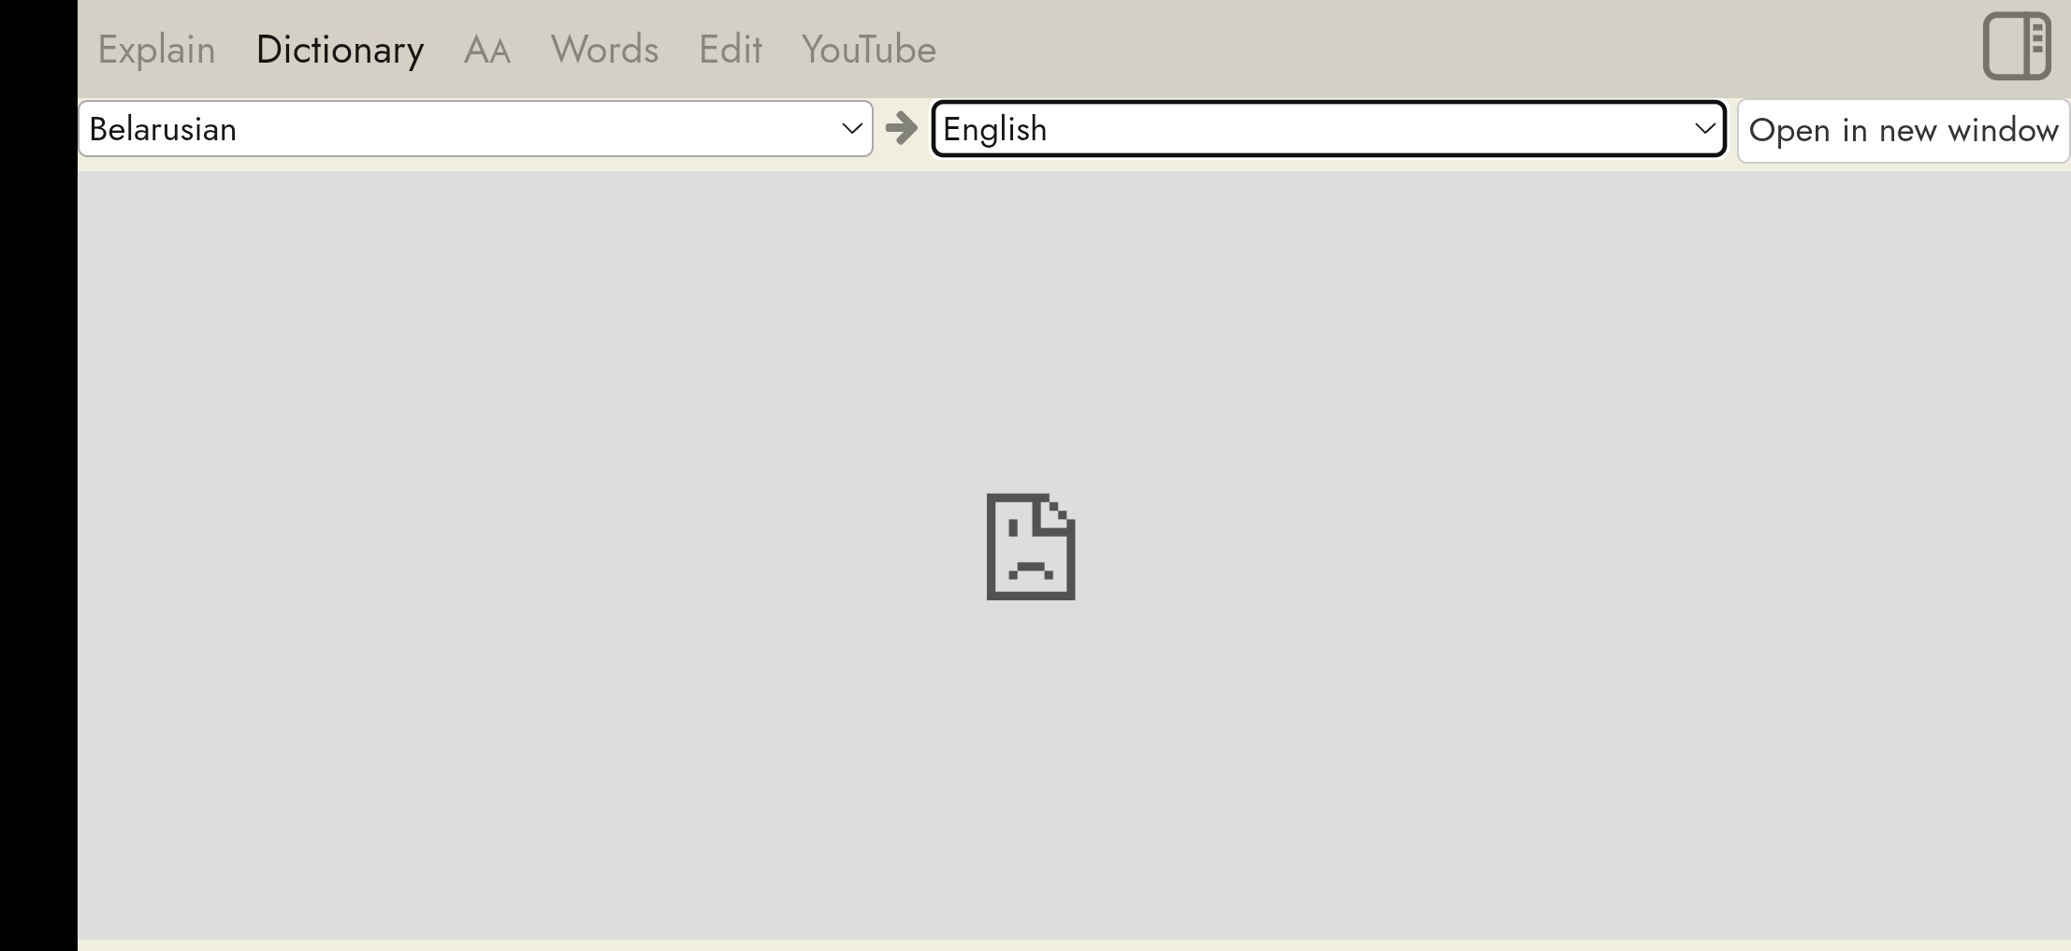The height and width of the screenshot is (951, 2071).
Task: Open the Belarusian source language dropdown
Action: 475,129
